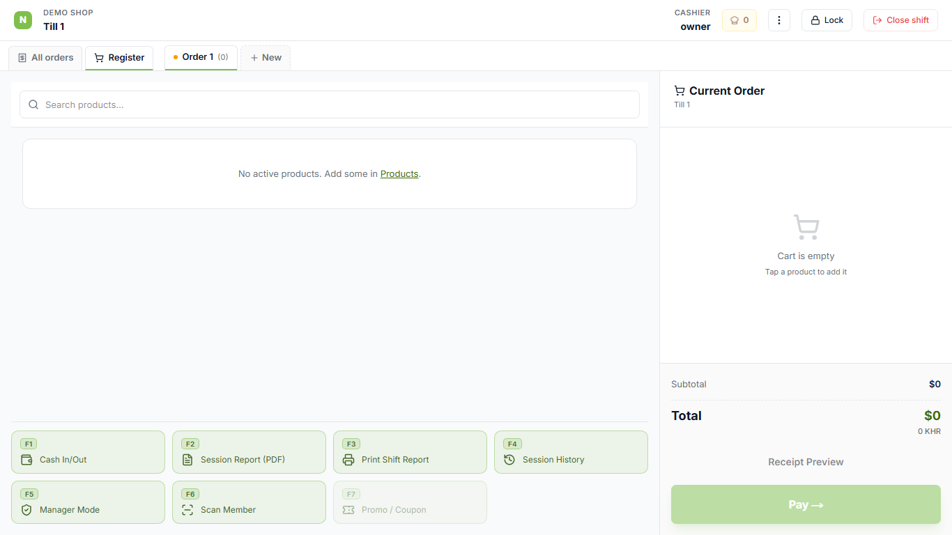Viewport: 952px width, 535px height.
Task: Click the orange dot on Order 1 tab
Action: point(176,57)
